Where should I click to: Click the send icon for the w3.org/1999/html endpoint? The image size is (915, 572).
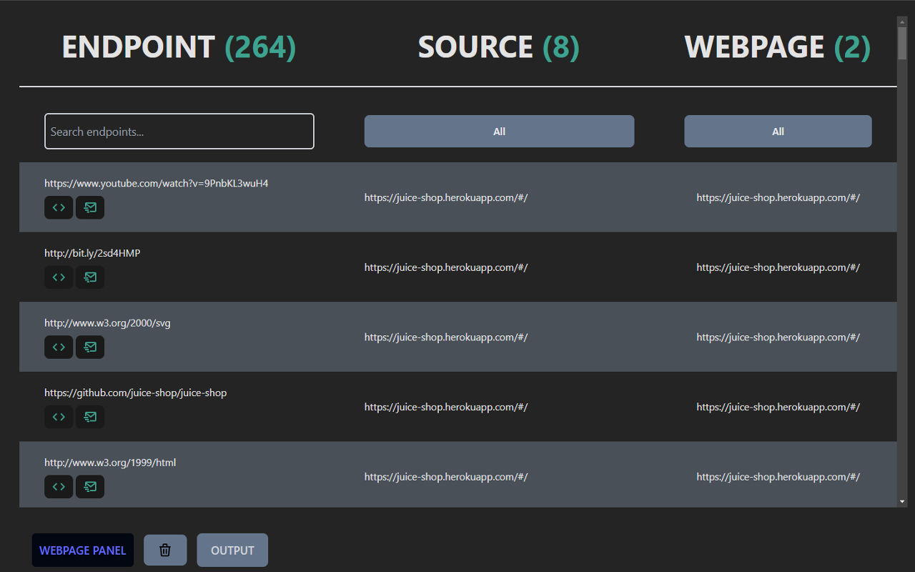89,486
